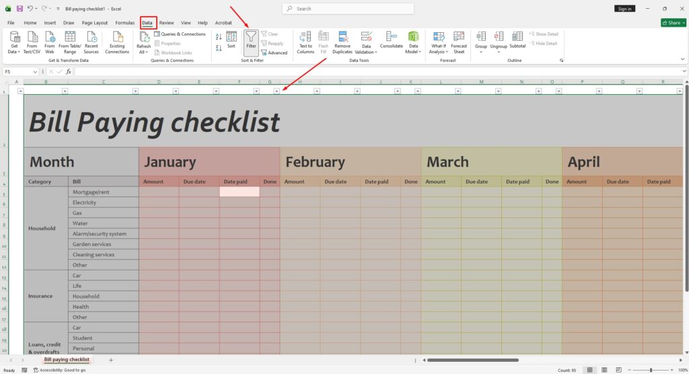
Task: Click the Search box
Action: coord(348,9)
